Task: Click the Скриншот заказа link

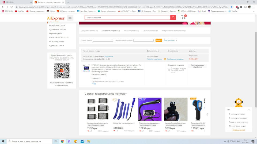Action: [x=99, y=74]
